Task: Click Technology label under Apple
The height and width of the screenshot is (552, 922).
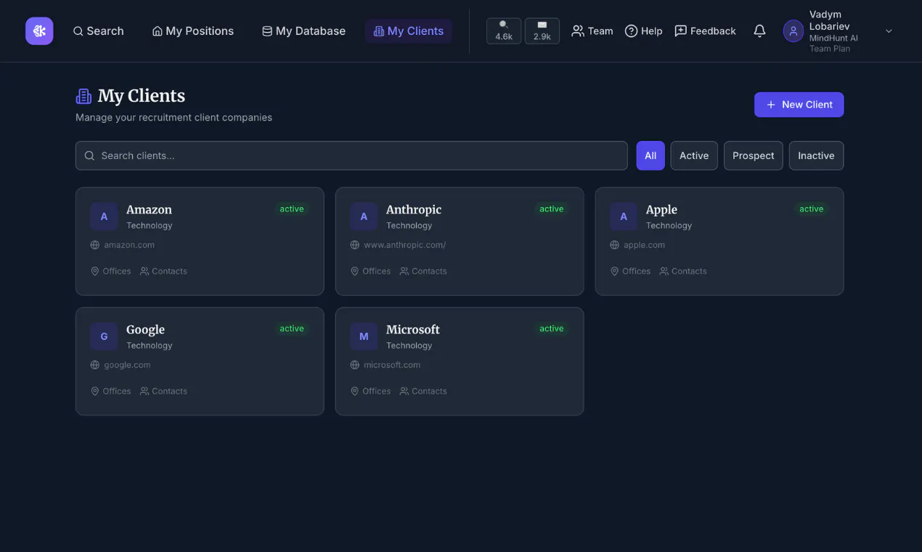Action: [669, 226]
